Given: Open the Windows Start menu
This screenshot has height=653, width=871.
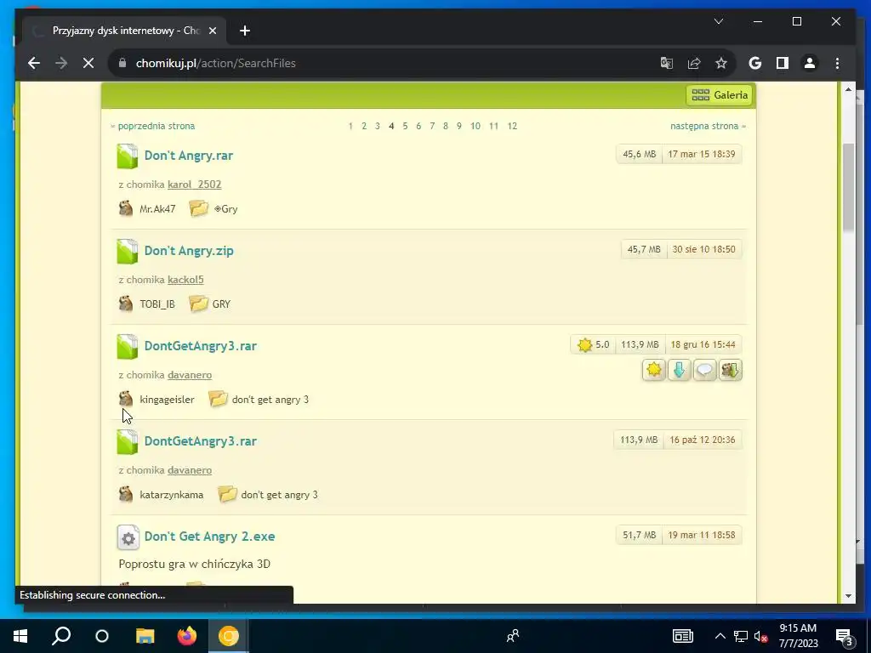Looking at the screenshot, I should 20,636.
